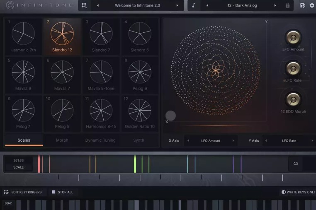Click the thin orange pitch line nearest the thick red one

(43, 164)
